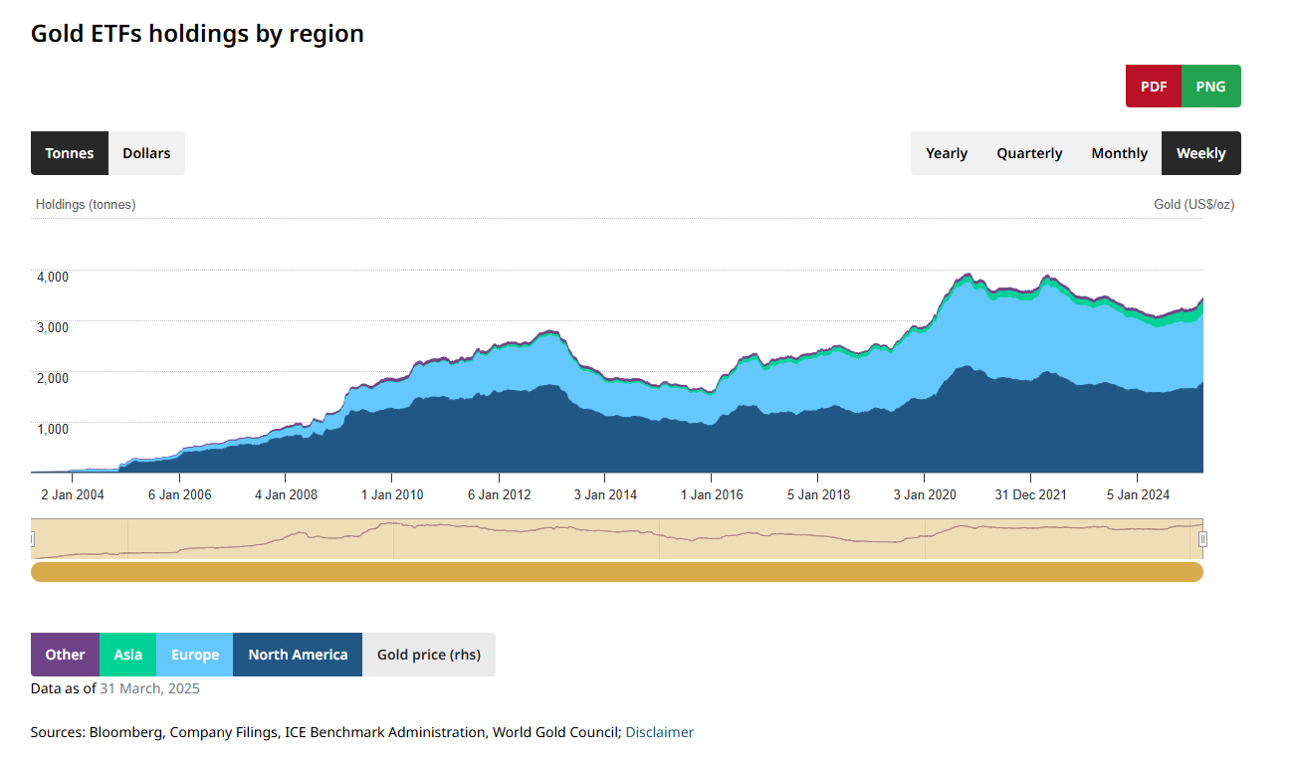The height and width of the screenshot is (765, 1296).
Task: Hide the North America series
Action: tap(298, 655)
